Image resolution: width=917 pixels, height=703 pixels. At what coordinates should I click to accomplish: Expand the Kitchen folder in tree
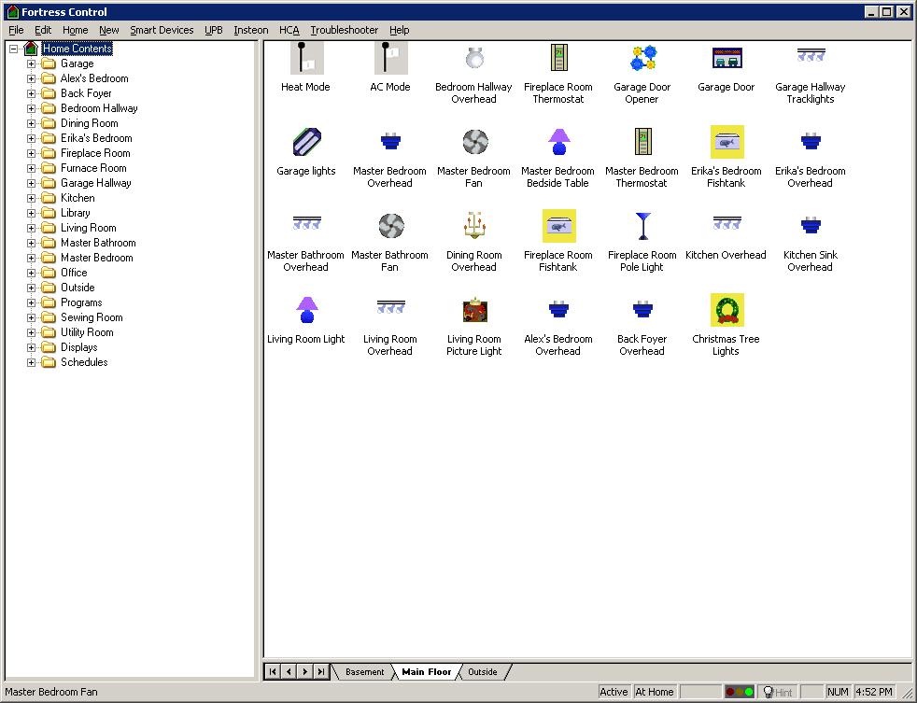pyautogui.click(x=31, y=198)
